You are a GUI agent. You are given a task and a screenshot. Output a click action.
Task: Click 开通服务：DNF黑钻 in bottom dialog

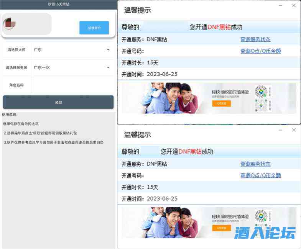(144, 164)
